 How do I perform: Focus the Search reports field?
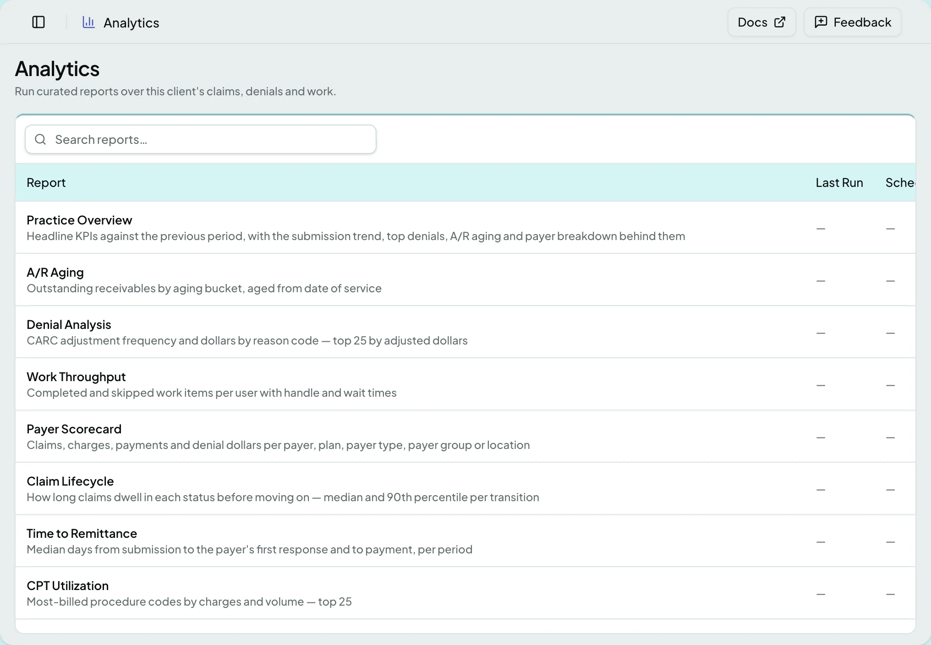[201, 139]
